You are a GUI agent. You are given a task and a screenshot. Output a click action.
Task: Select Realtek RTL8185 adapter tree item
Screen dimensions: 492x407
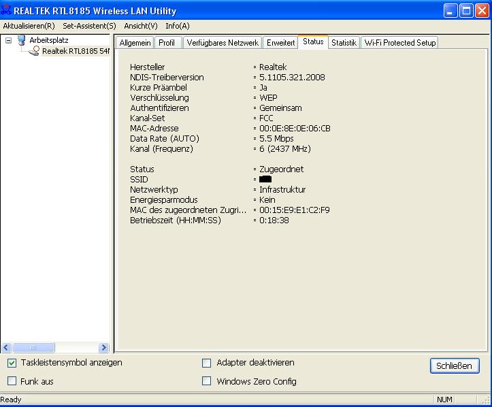pos(75,51)
